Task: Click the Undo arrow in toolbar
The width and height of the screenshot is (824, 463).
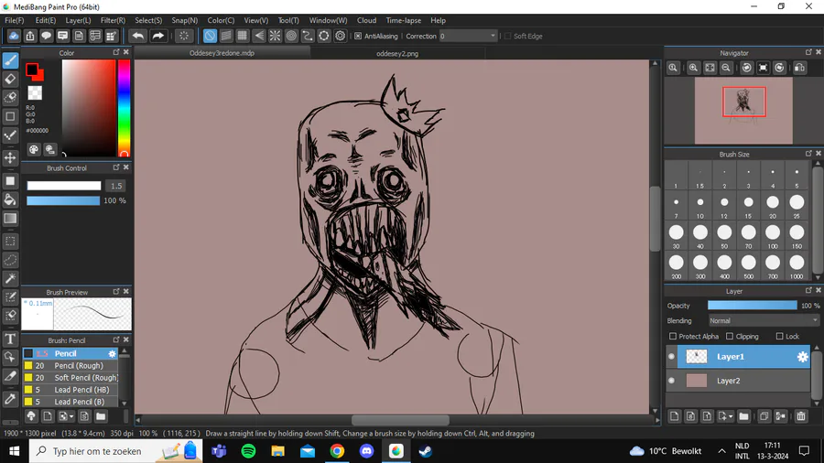Action: (138, 36)
